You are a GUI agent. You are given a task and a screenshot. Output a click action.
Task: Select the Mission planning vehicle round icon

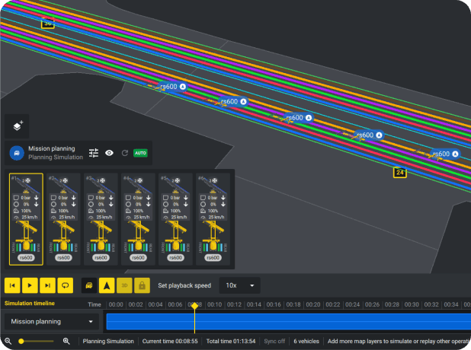tap(16, 153)
